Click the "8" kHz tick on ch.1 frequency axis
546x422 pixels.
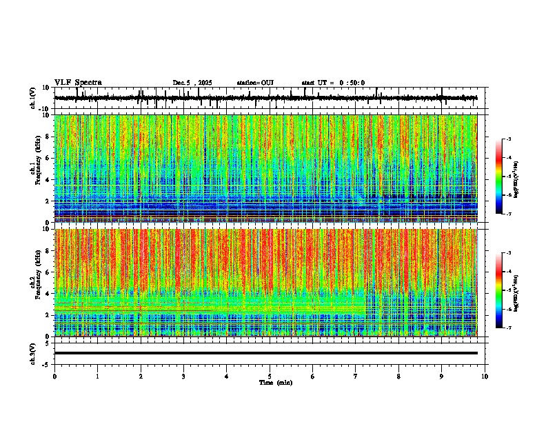pos(48,137)
